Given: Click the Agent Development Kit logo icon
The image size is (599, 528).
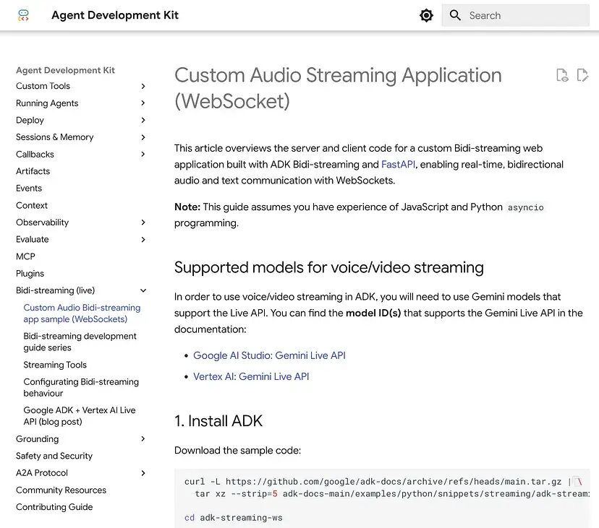Looking at the screenshot, I should click(x=24, y=15).
